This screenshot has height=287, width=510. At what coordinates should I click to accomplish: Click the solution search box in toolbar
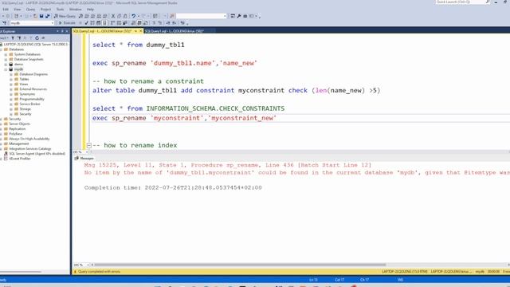[x=201, y=16]
